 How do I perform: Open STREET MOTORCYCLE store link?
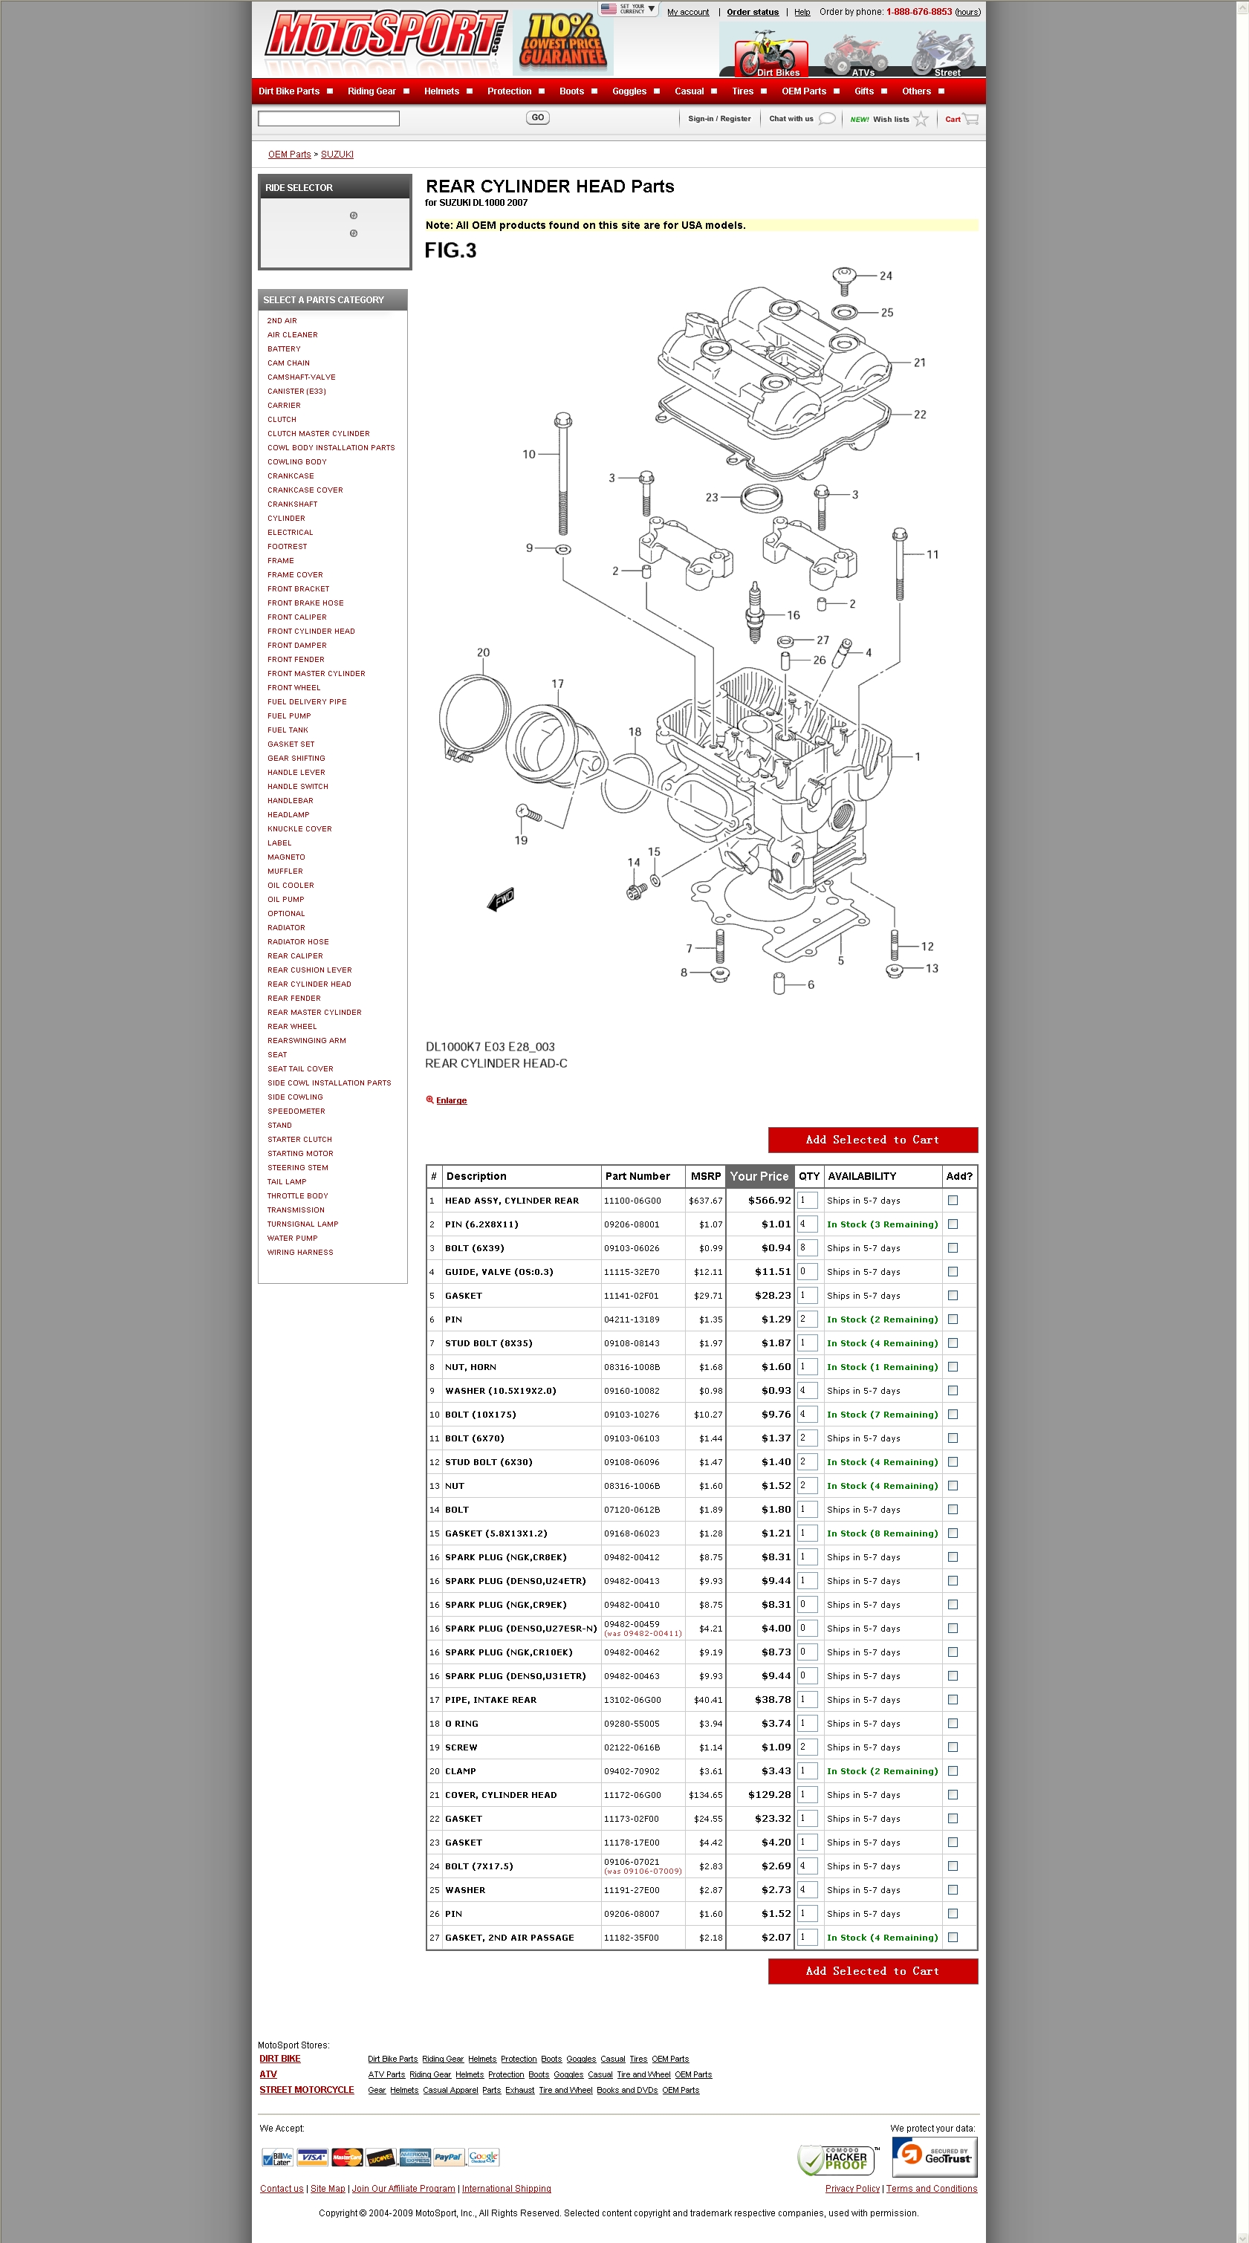pyautogui.click(x=307, y=2090)
